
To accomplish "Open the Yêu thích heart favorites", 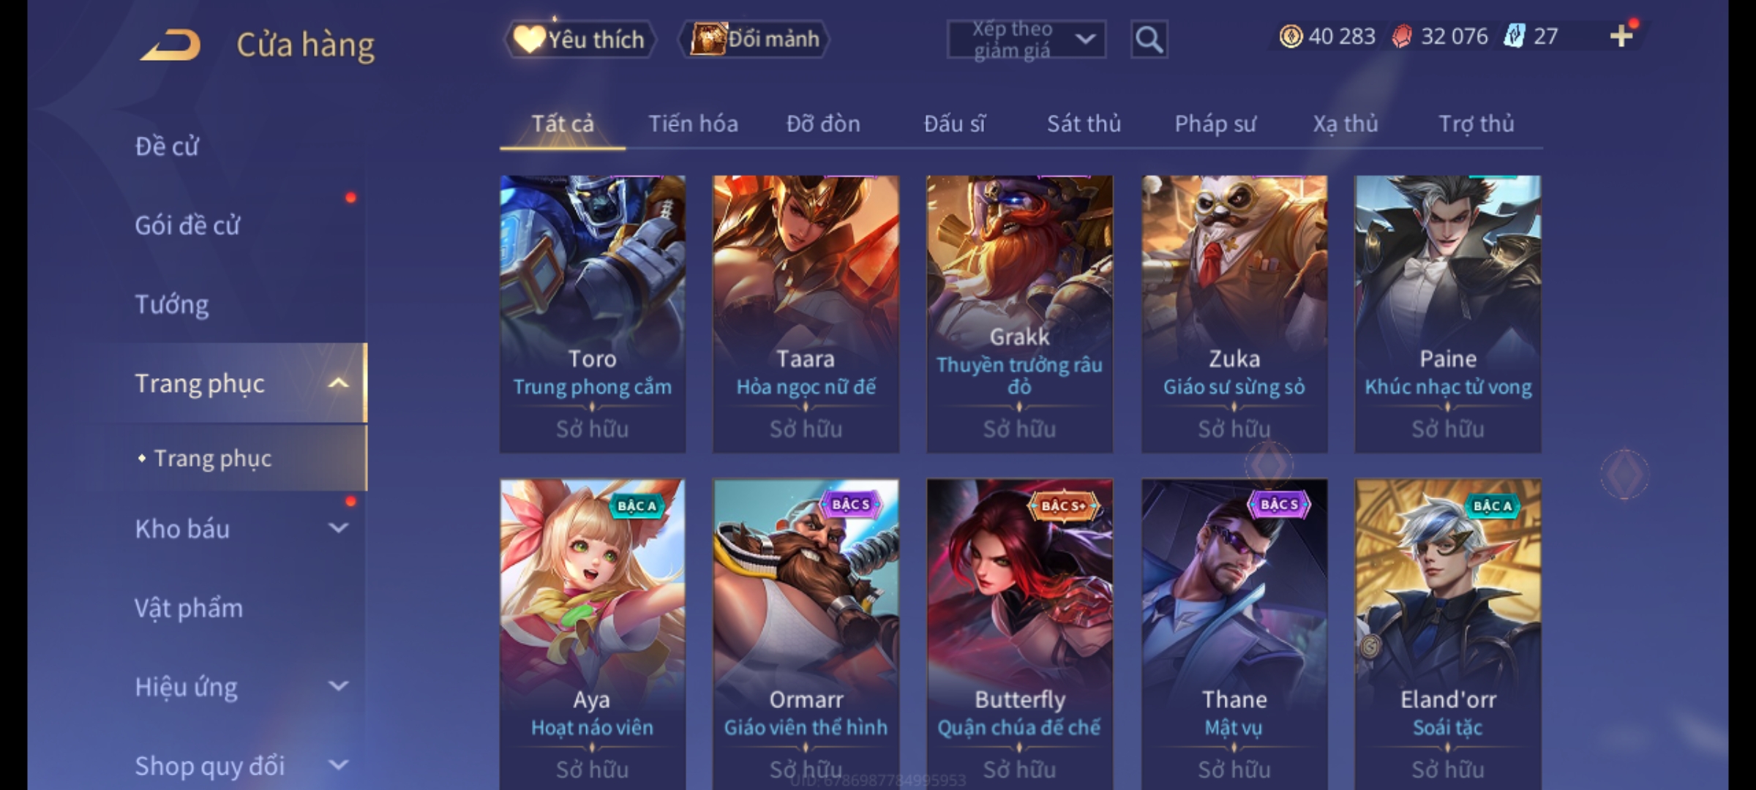I will (x=579, y=39).
